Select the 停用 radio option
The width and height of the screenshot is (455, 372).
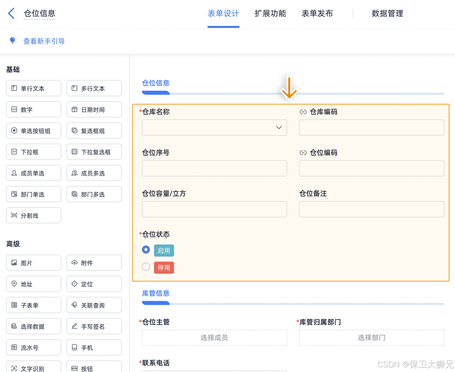[x=146, y=267]
